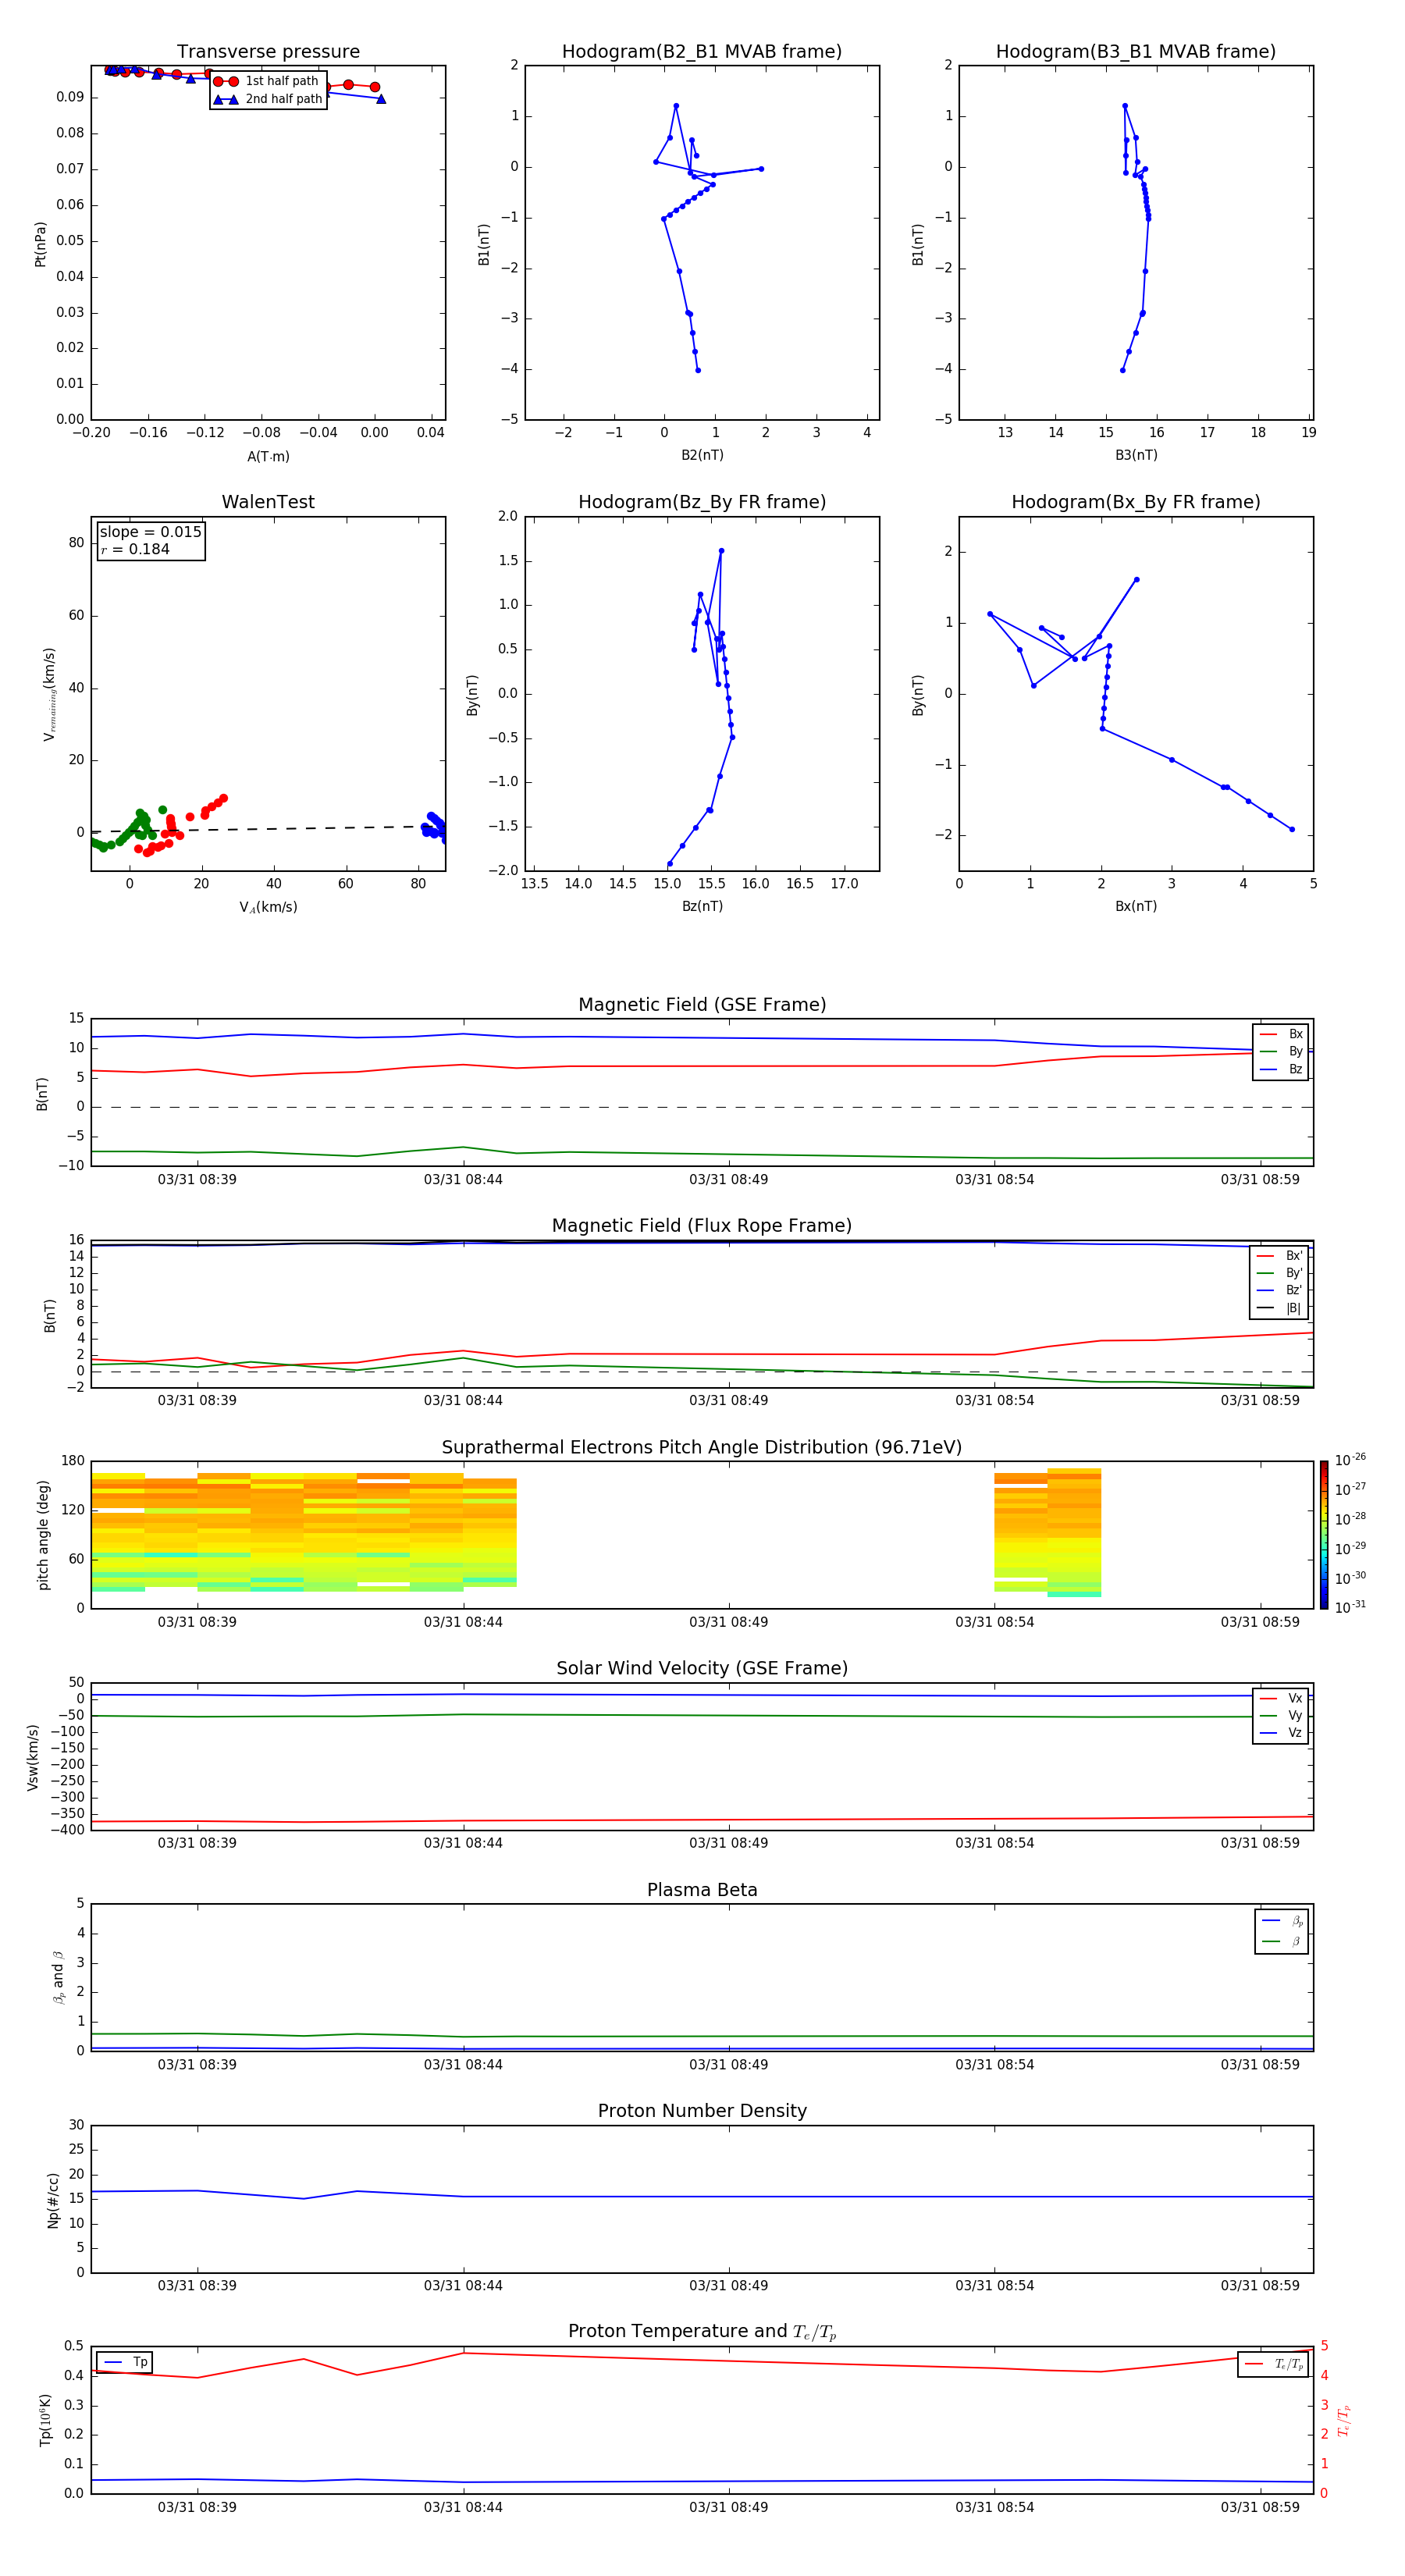Click the 'Proton Temperature and Te/Tp' title
The height and width of the screenshot is (2576, 1405).
(702, 2332)
